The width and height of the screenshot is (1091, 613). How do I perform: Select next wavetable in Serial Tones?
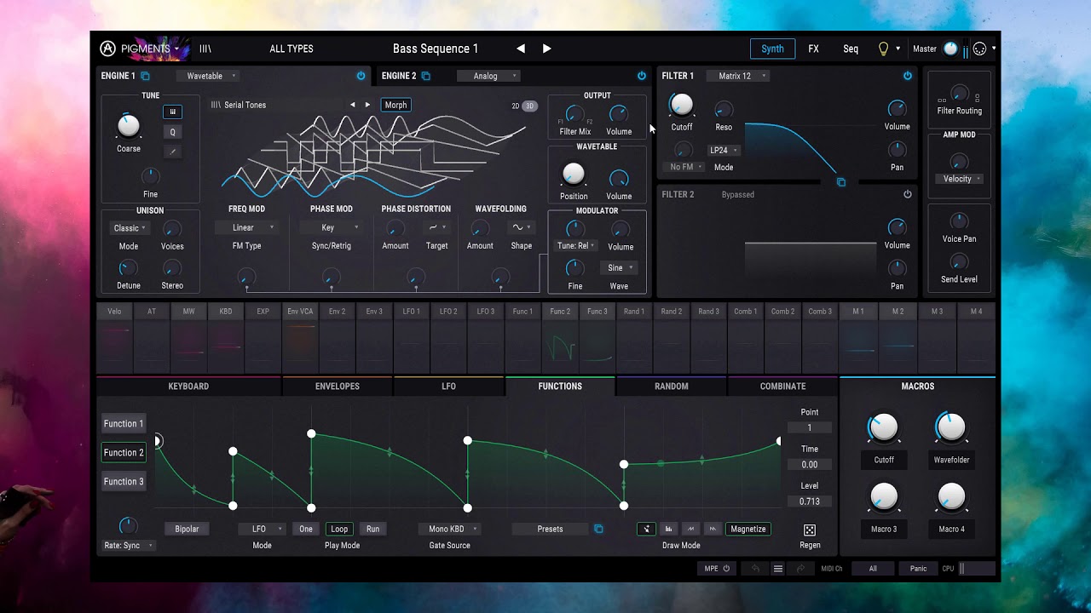tap(367, 105)
